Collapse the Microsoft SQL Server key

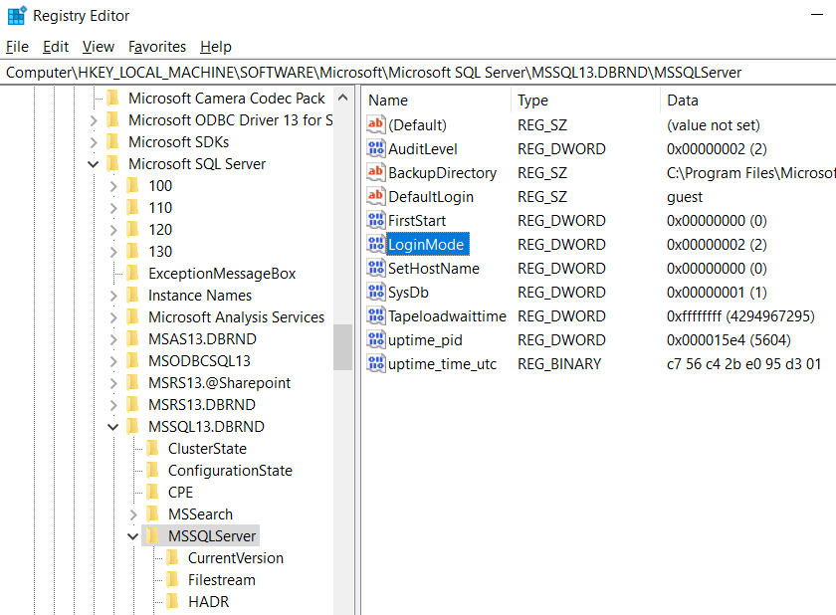coord(94,164)
